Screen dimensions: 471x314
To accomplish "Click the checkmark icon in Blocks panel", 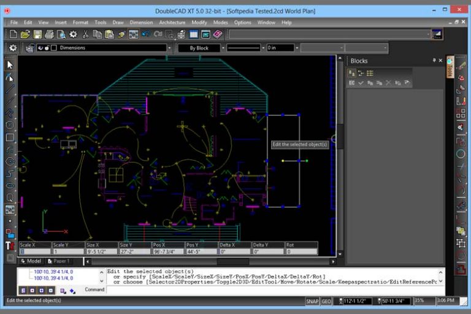I will [x=361, y=83].
